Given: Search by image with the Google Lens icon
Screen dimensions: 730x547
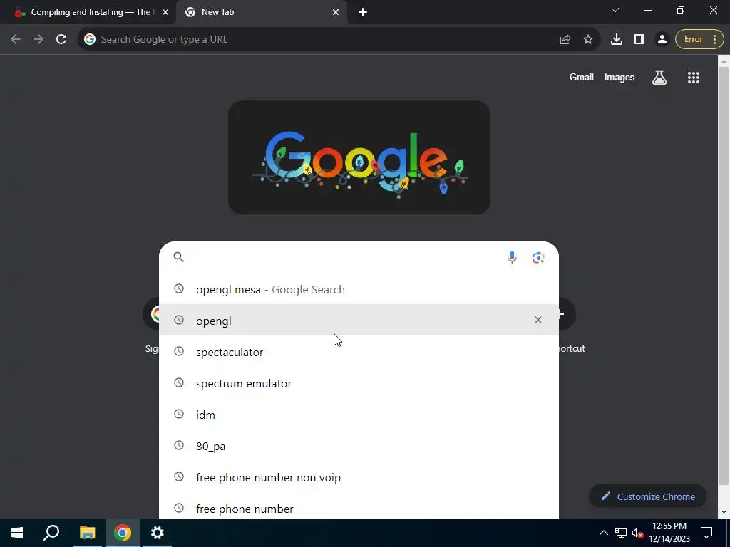Looking at the screenshot, I should [538, 257].
